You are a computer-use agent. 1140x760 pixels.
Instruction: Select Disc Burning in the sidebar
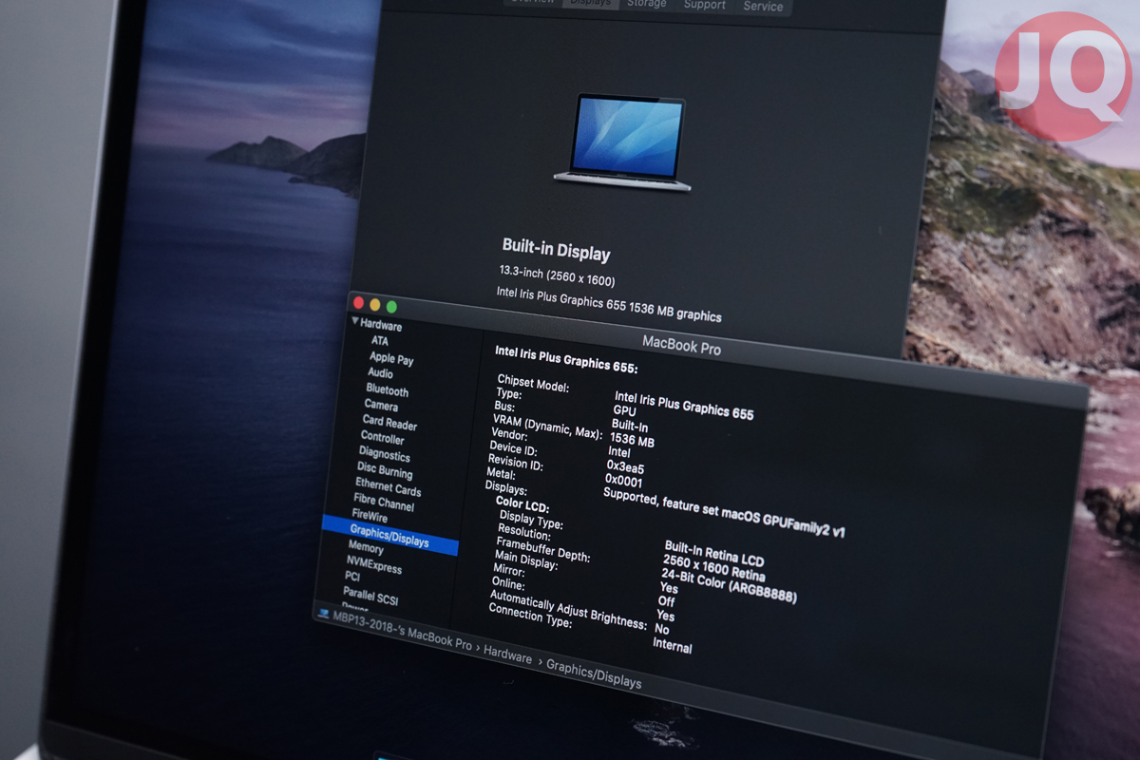(x=385, y=471)
